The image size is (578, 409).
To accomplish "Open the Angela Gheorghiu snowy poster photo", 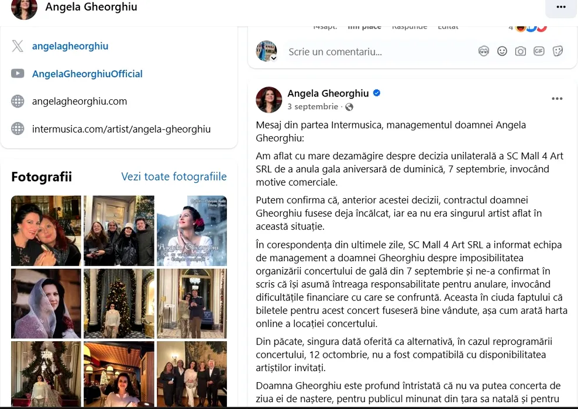I will point(192,231).
